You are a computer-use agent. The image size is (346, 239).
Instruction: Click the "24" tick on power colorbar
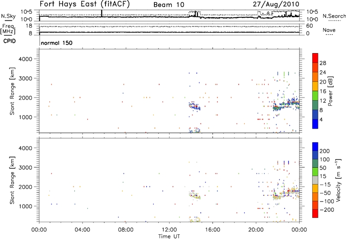[323, 72]
